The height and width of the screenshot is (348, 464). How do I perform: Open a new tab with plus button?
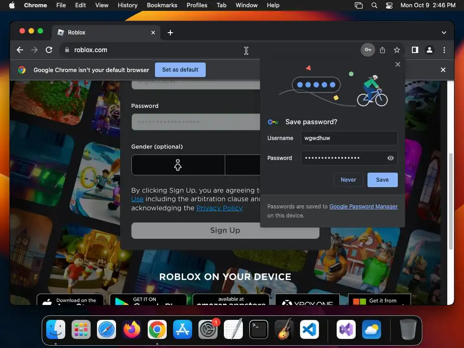click(x=170, y=33)
